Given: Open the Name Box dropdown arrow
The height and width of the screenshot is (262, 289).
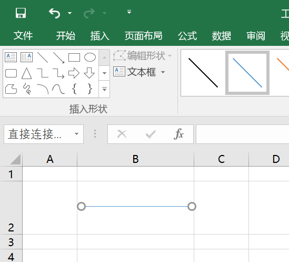Looking at the screenshot, I should click(76, 134).
